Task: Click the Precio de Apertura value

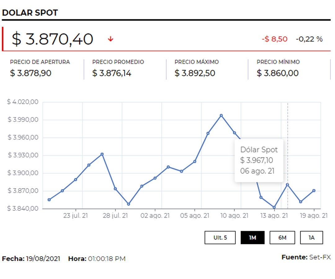Action: 31,73
